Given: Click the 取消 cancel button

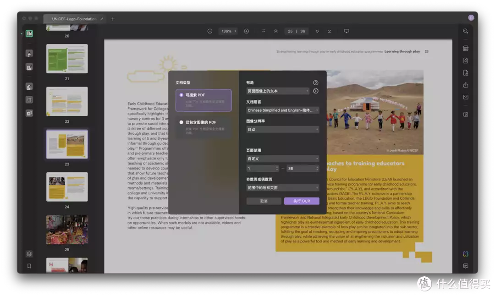Looking at the screenshot, I should click(x=264, y=201).
